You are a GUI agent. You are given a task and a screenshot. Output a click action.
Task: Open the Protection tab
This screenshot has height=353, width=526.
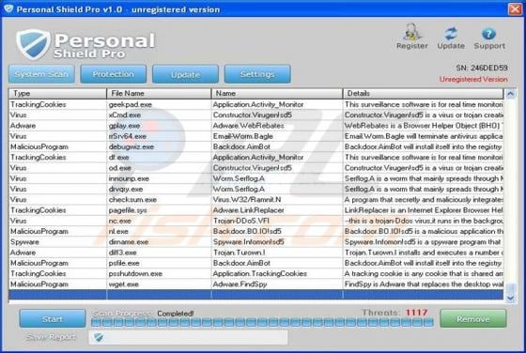(114, 74)
